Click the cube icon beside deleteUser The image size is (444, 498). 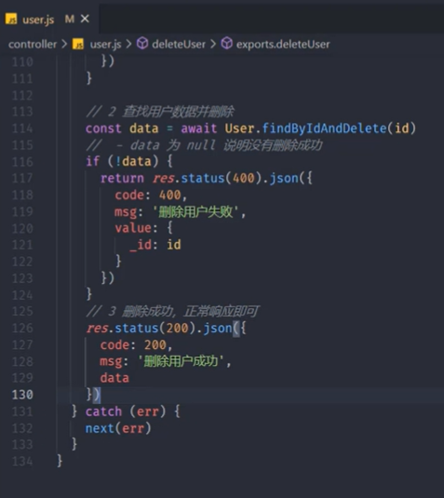pos(142,43)
